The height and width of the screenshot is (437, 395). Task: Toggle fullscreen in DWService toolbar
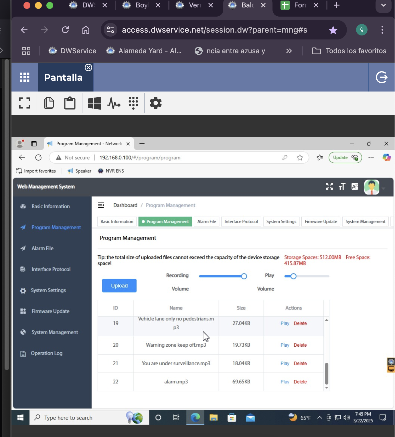tap(25, 103)
